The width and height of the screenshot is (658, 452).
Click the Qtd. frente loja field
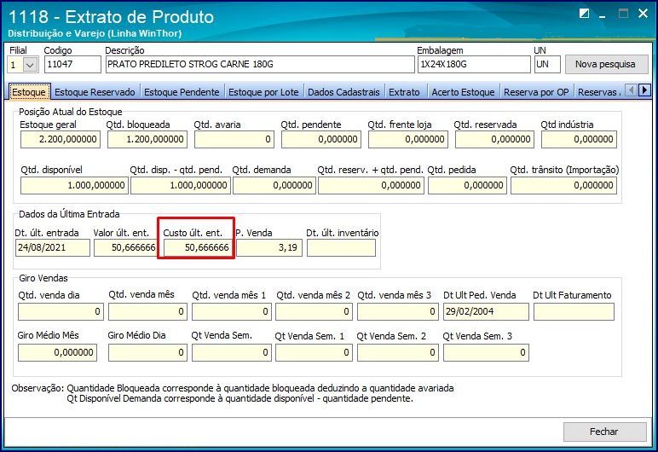408,140
